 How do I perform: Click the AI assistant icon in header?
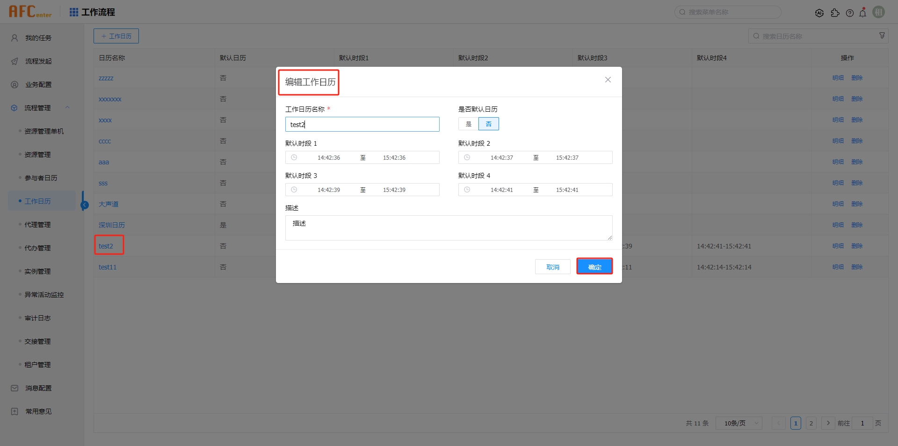click(819, 13)
